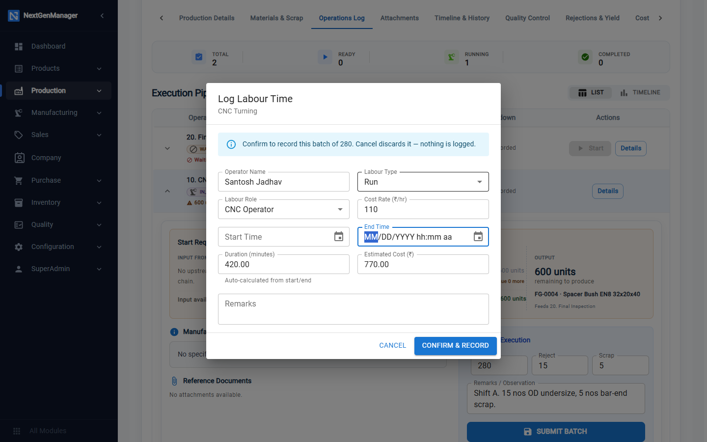Open the Production Details tab

pos(207,18)
